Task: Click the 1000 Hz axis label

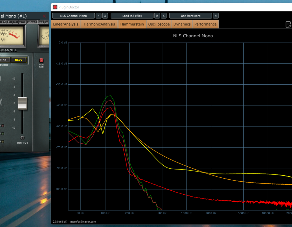Action: 187,213
